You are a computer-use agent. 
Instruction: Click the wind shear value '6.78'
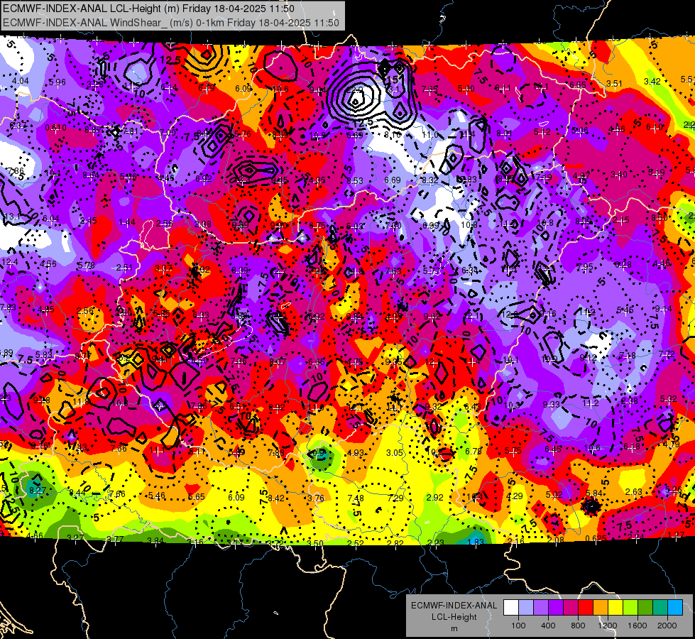coord(474,452)
